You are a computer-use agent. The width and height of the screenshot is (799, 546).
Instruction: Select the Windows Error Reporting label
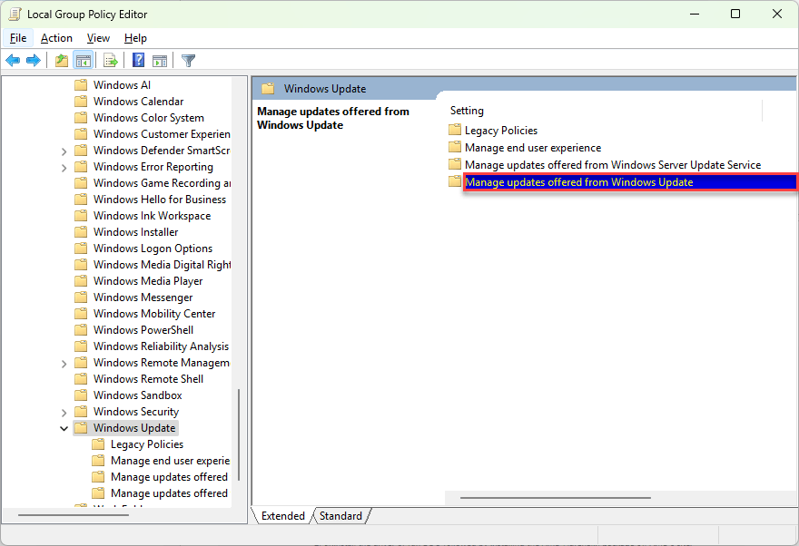(153, 167)
